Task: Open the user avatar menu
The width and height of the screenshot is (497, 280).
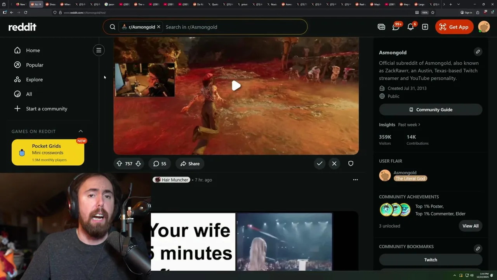Action: click(x=484, y=27)
